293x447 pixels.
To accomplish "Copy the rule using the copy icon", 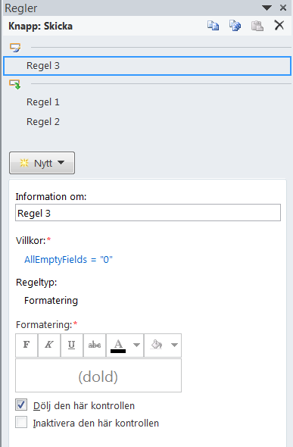I will click(213, 26).
